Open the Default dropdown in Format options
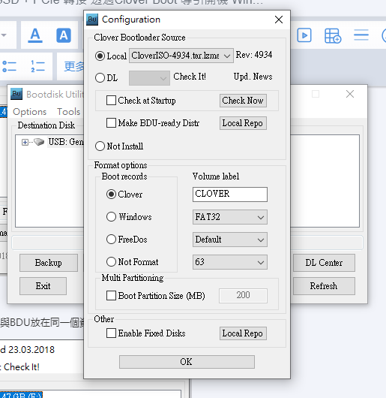This screenshot has height=398, width=386. [229, 240]
